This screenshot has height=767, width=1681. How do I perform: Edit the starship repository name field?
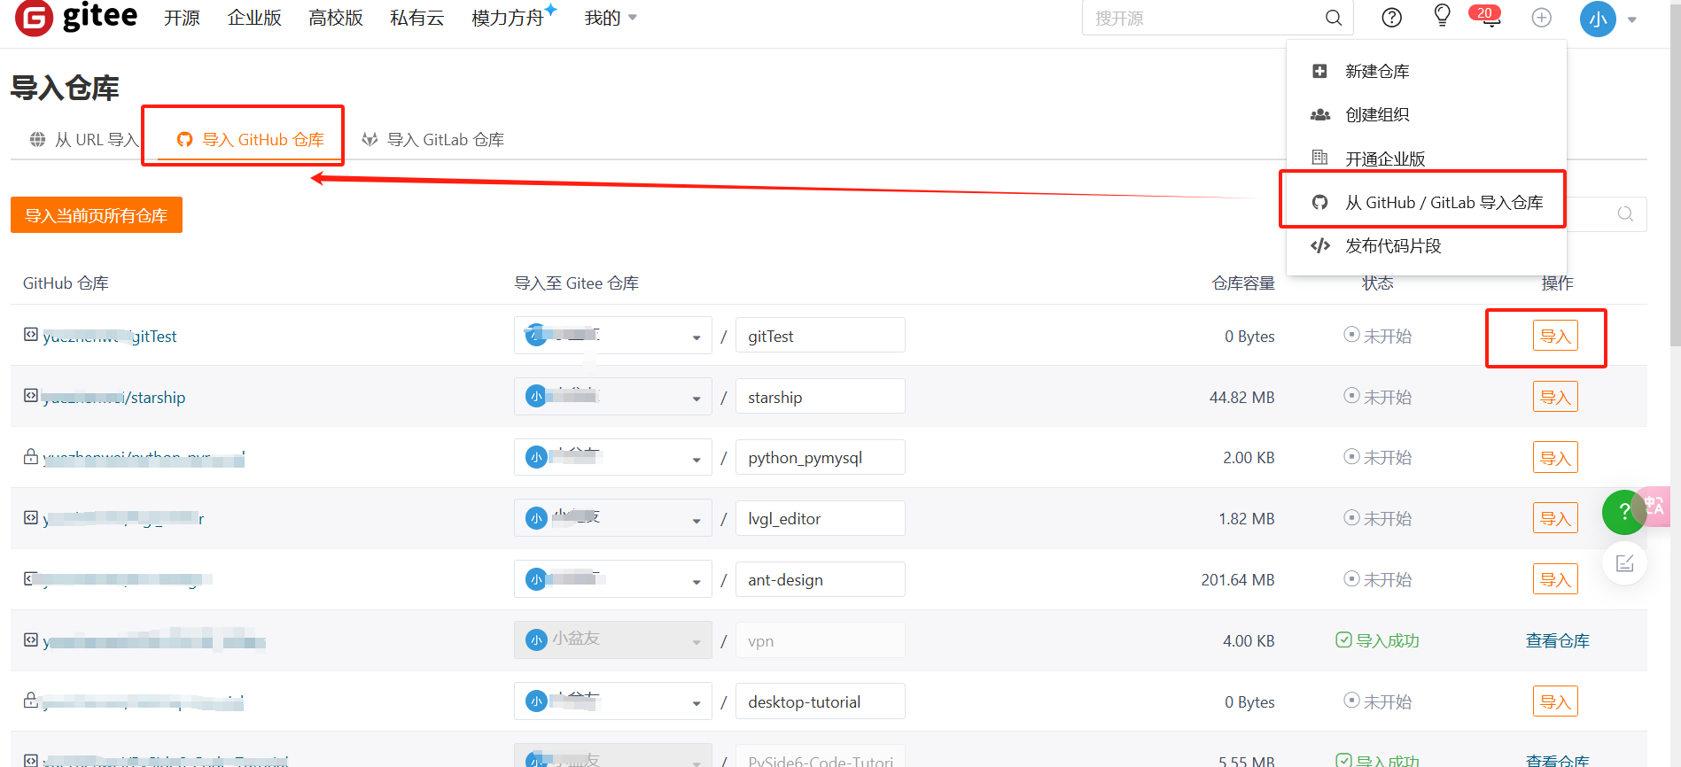click(820, 397)
